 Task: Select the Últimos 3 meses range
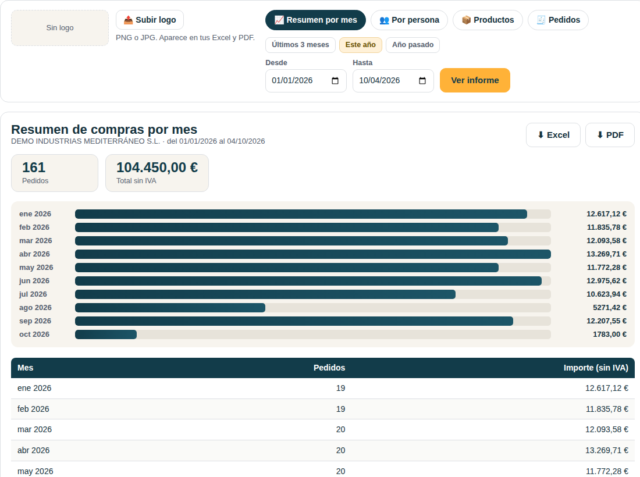[x=300, y=45]
